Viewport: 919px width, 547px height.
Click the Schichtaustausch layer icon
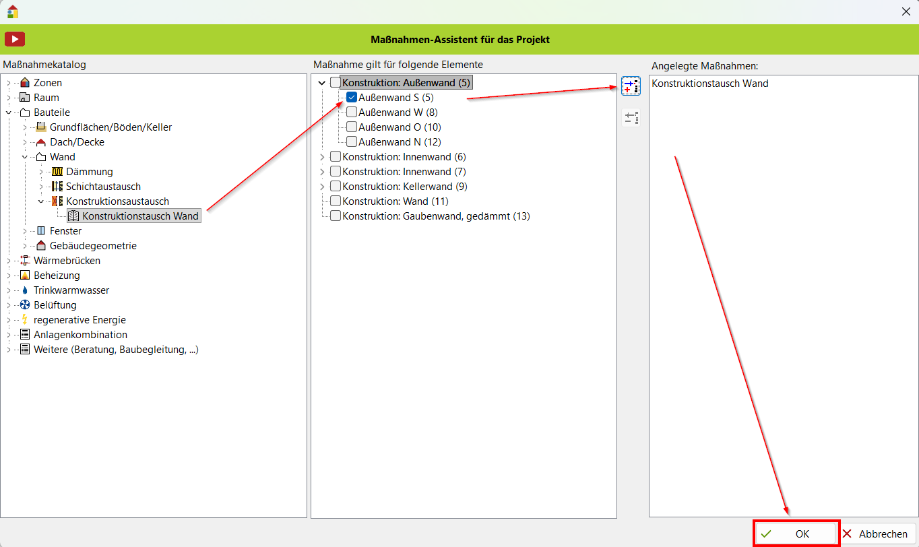point(57,187)
